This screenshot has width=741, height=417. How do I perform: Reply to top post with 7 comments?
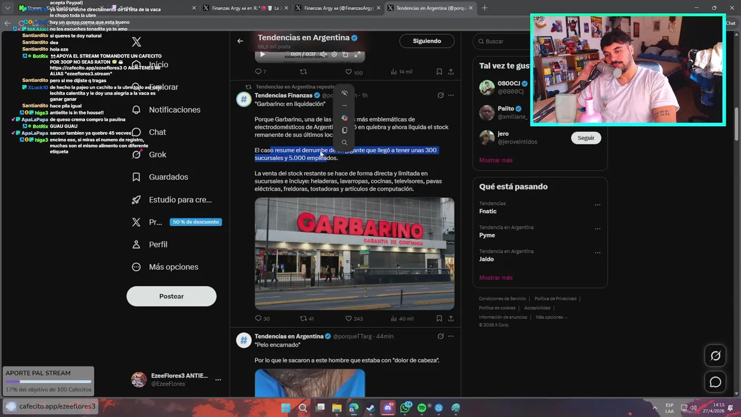(261, 72)
